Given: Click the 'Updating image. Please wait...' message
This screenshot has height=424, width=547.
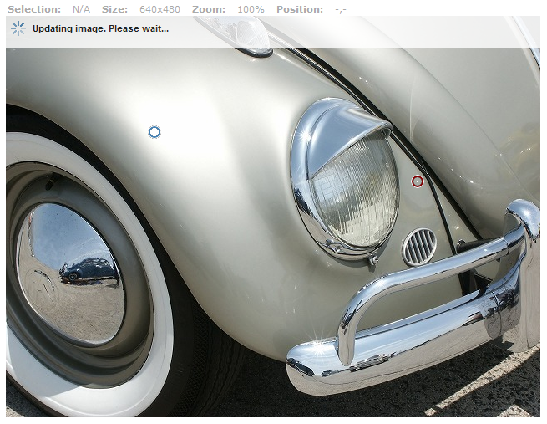Looking at the screenshot, I should click(x=100, y=28).
